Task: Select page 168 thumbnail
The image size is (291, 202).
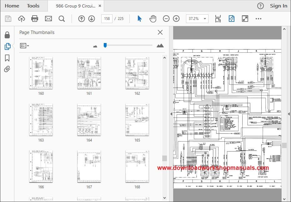Action: 137,166
